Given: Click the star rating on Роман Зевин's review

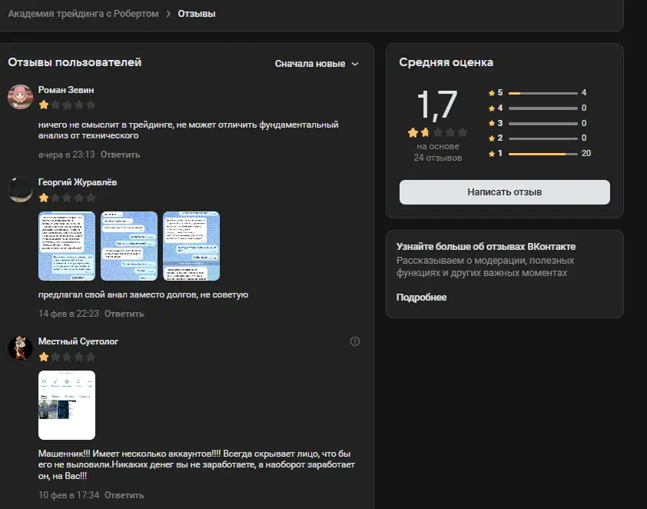Looking at the screenshot, I should pos(67,105).
